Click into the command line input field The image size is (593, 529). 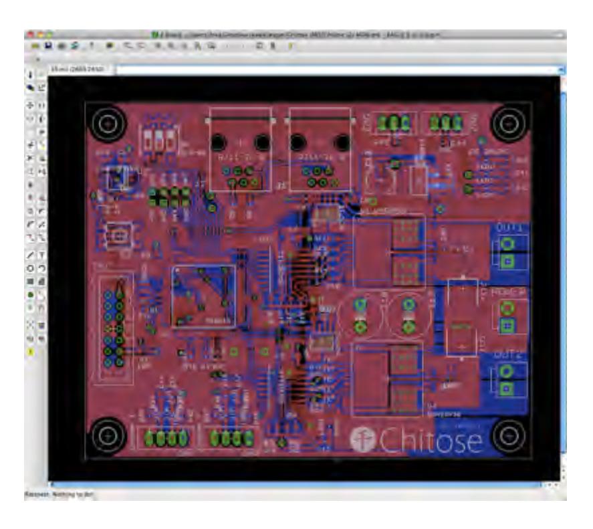tap(336, 70)
